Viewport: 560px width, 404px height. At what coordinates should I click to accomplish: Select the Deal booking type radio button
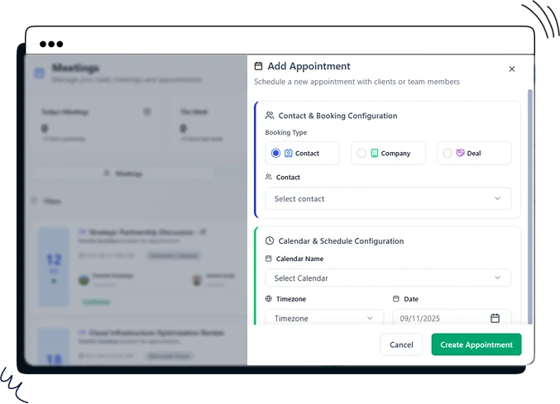[x=448, y=153]
